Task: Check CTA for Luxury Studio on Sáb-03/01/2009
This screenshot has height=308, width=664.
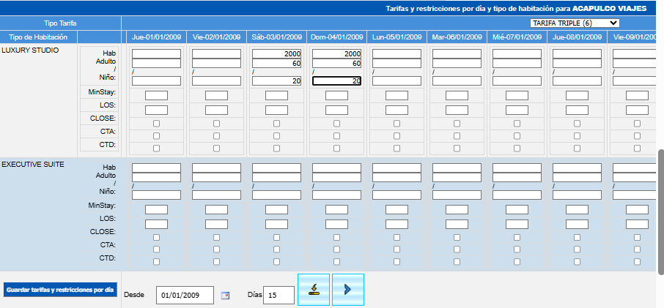Action: (276, 136)
